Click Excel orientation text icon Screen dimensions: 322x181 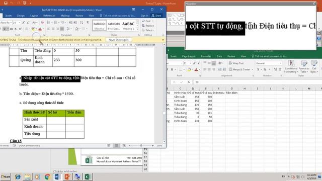(x=220, y=63)
